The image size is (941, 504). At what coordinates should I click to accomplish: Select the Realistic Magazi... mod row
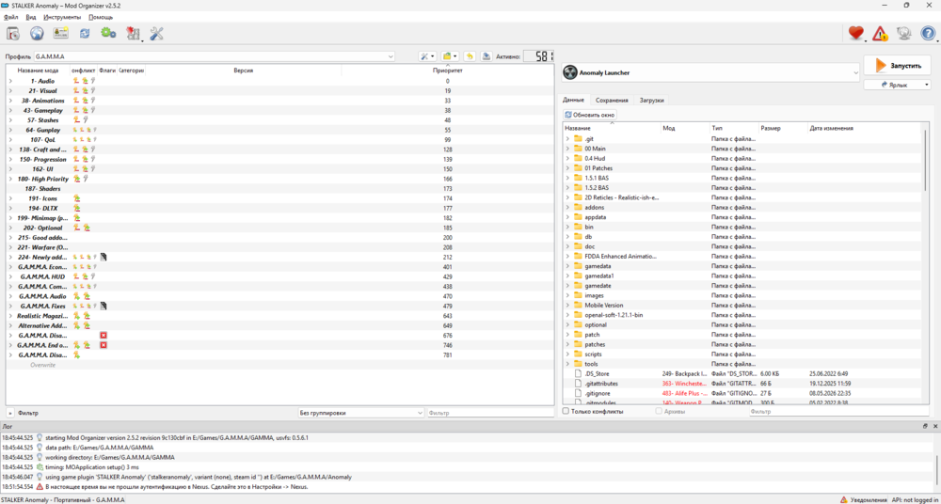pyautogui.click(x=279, y=316)
